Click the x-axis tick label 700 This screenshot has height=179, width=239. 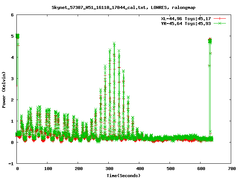[x=232, y=169]
